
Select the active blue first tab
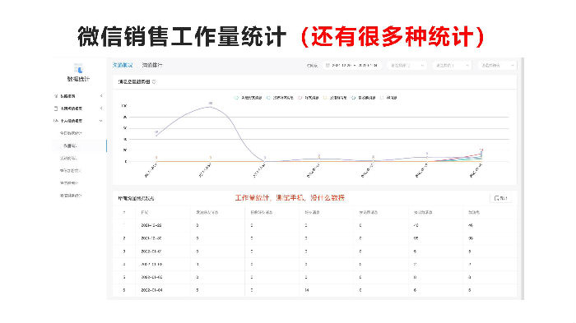coord(123,65)
